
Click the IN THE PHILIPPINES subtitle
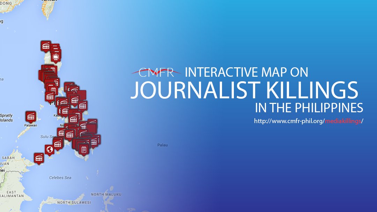click(x=309, y=108)
